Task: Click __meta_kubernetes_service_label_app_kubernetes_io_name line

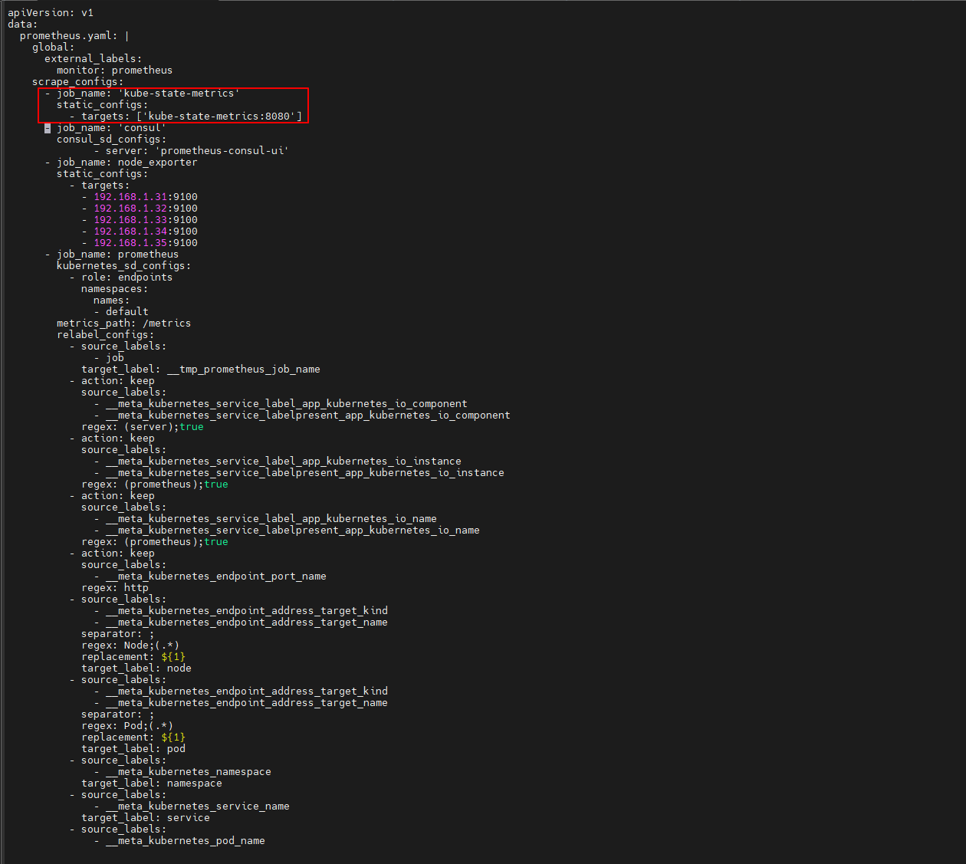Action: (x=265, y=519)
